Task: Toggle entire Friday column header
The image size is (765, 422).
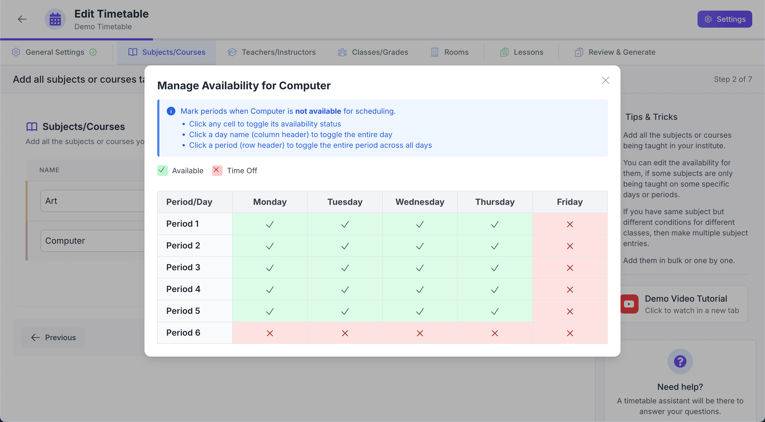Action: point(569,202)
